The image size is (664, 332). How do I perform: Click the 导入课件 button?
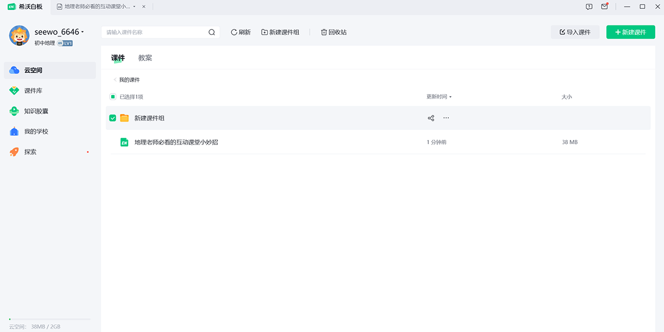pyautogui.click(x=575, y=32)
